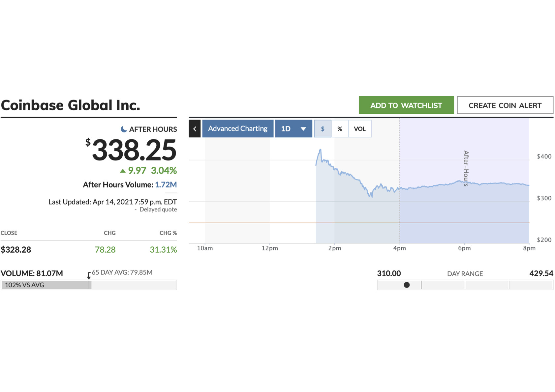Viewport: 555px width, 392px height.
Task: Click the day range position dot
Action: pyautogui.click(x=407, y=285)
